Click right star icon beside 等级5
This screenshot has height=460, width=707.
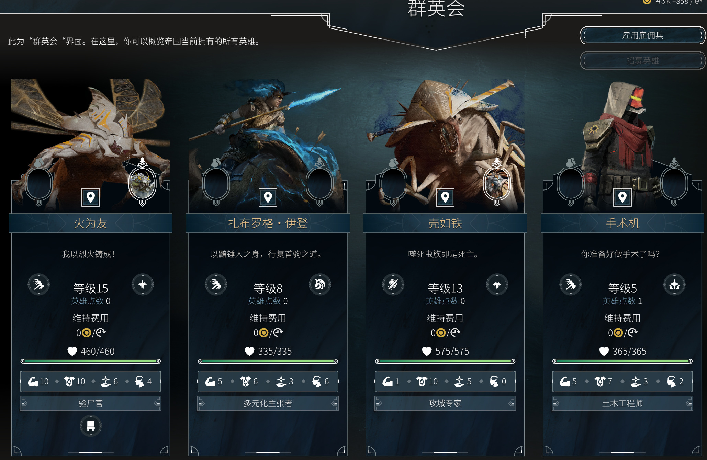674,284
